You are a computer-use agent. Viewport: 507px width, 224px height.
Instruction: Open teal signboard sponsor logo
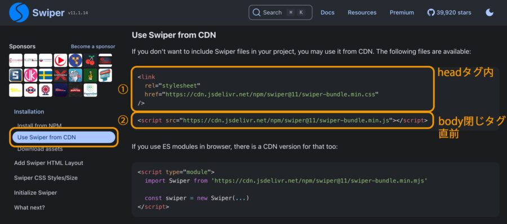(x=105, y=75)
